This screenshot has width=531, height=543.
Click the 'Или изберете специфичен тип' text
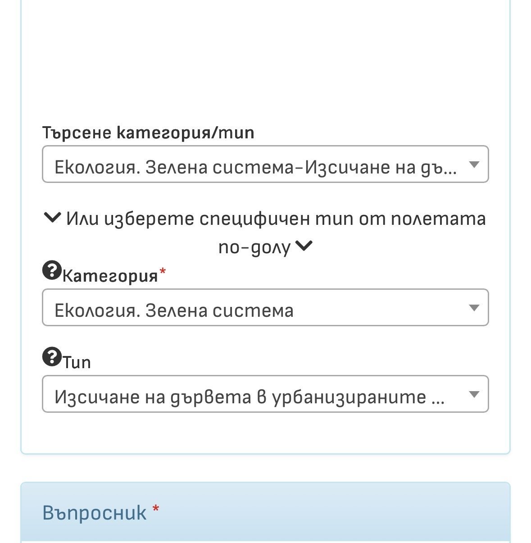tap(276, 219)
